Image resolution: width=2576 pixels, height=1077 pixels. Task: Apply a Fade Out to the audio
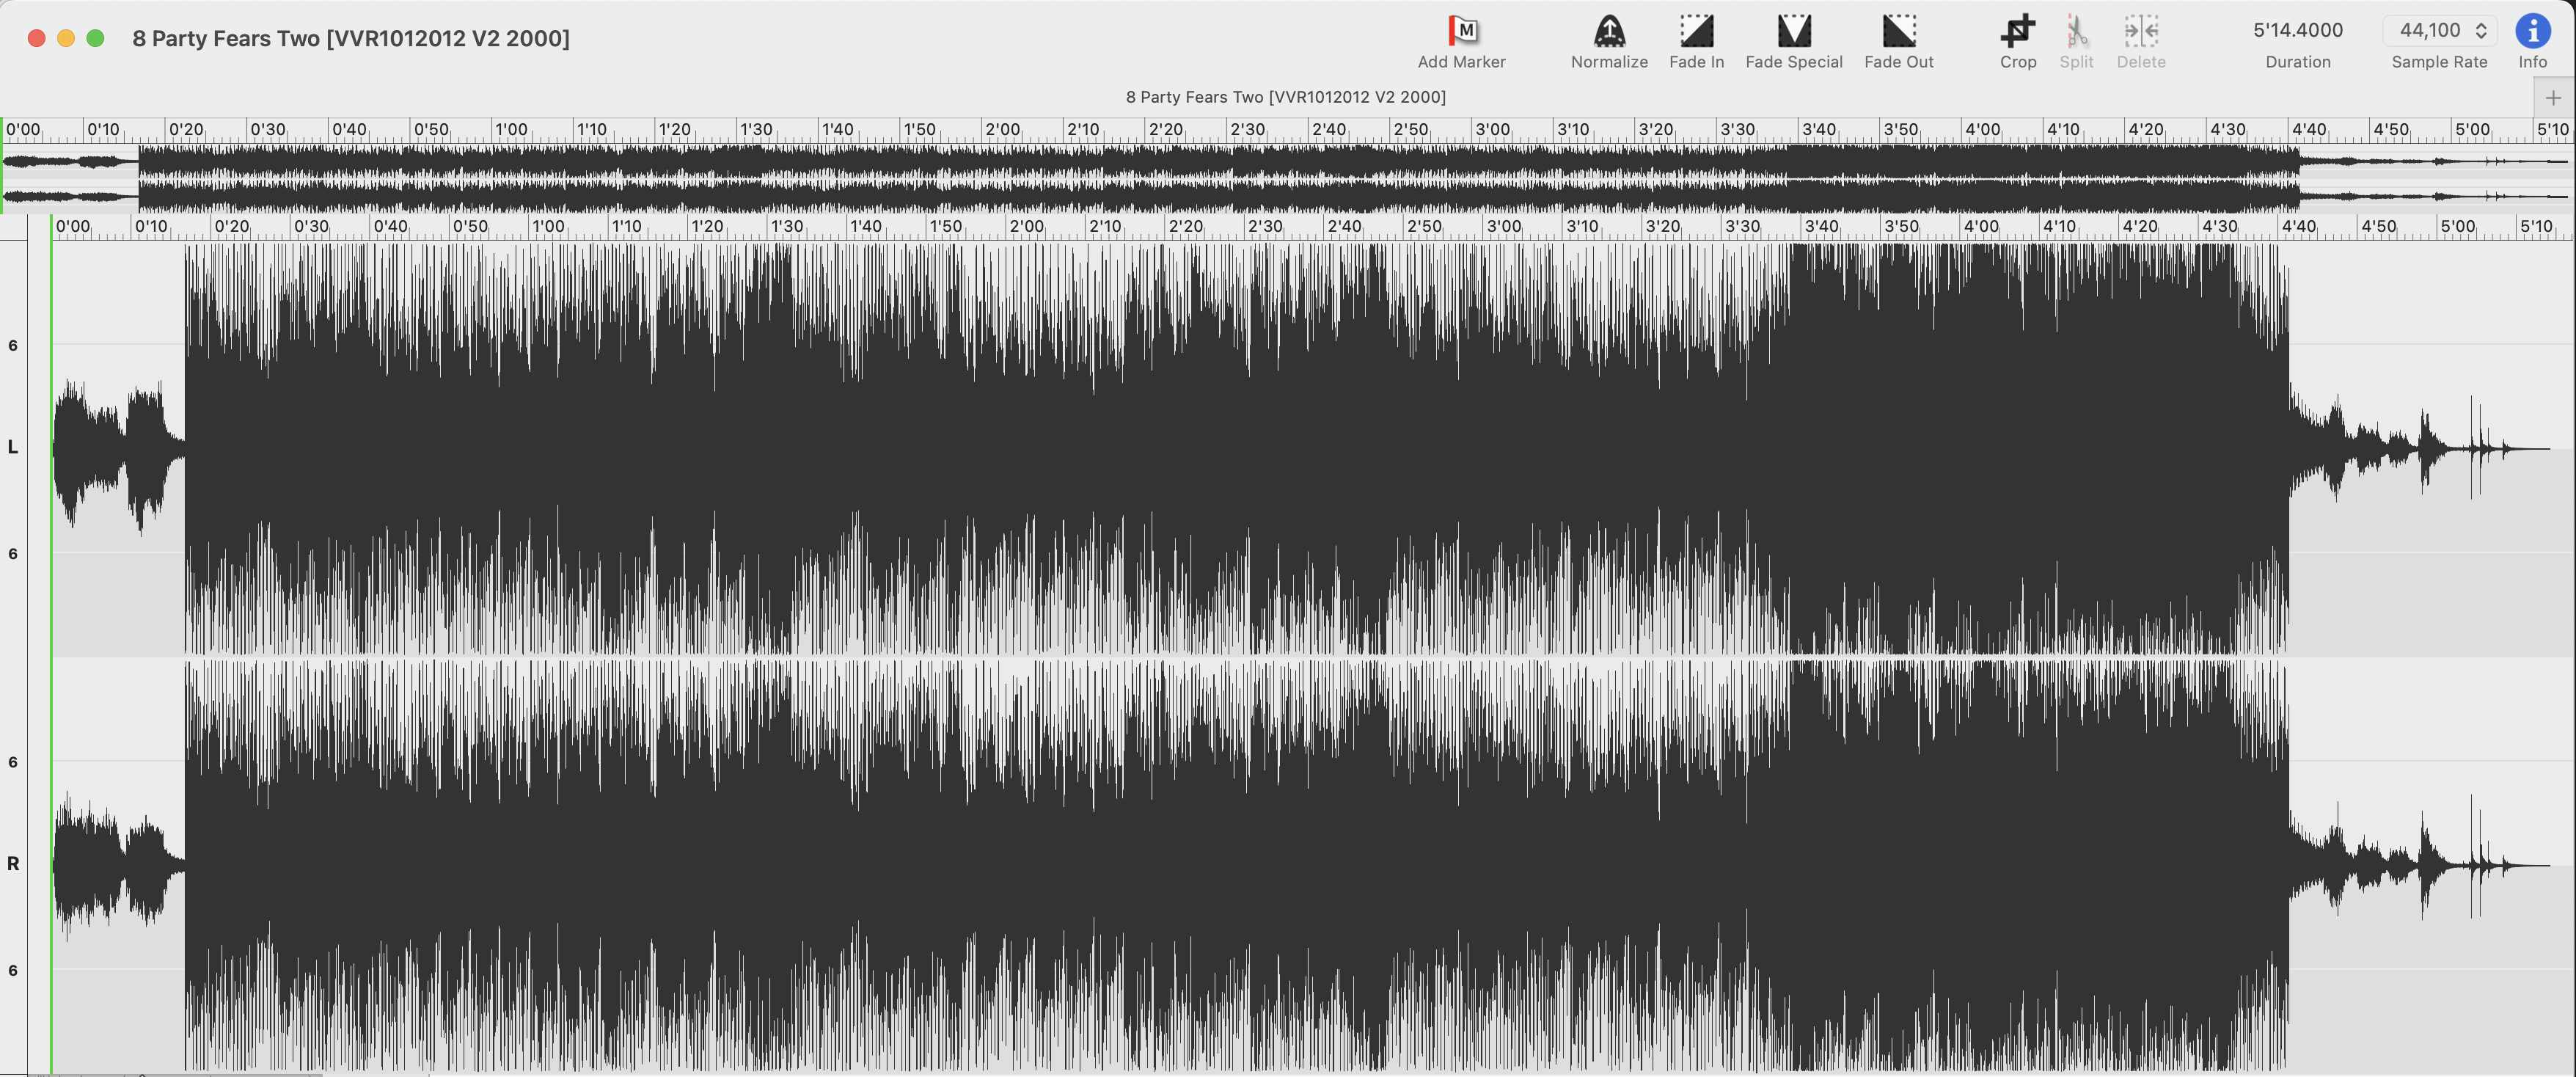(x=1898, y=30)
